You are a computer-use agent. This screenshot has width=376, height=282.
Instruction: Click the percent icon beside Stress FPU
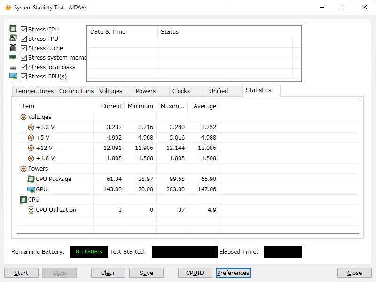click(x=13, y=39)
